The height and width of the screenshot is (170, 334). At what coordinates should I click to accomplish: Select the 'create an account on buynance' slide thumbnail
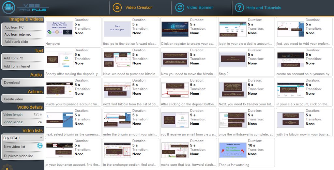pyautogui.click(x=291, y=59)
